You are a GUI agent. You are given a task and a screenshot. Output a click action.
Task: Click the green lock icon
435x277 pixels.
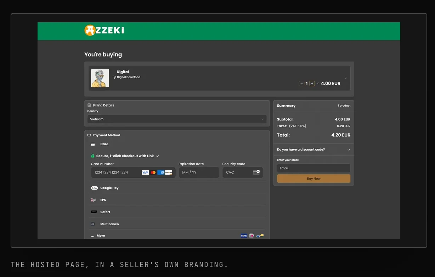coord(93,156)
